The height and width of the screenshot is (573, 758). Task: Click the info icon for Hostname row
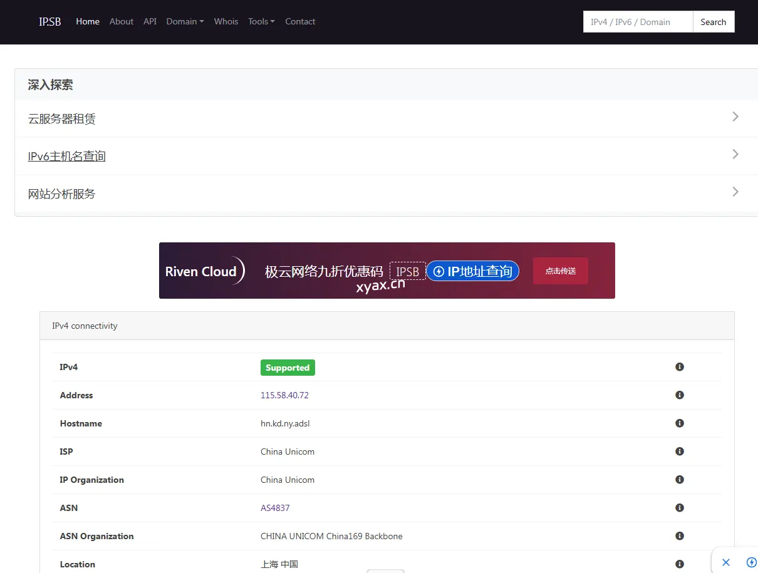680,423
